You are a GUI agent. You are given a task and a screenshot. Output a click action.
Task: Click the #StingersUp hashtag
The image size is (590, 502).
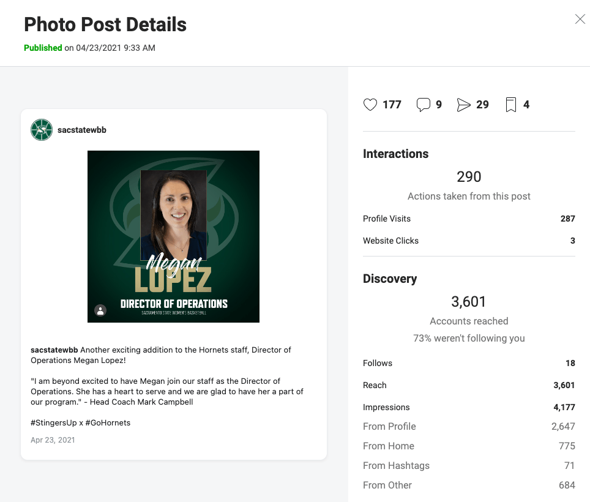53,422
